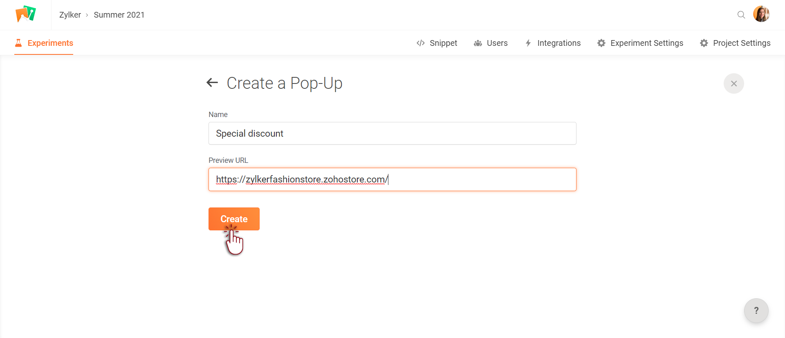The width and height of the screenshot is (785, 338).
Task: Switch to the Experiments tab
Action: pos(44,43)
